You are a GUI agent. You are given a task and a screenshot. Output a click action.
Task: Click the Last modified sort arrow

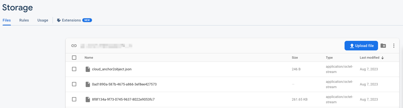tap(383, 58)
